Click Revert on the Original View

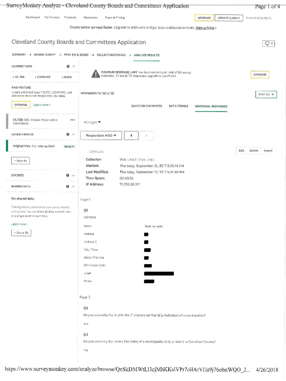click(69, 147)
